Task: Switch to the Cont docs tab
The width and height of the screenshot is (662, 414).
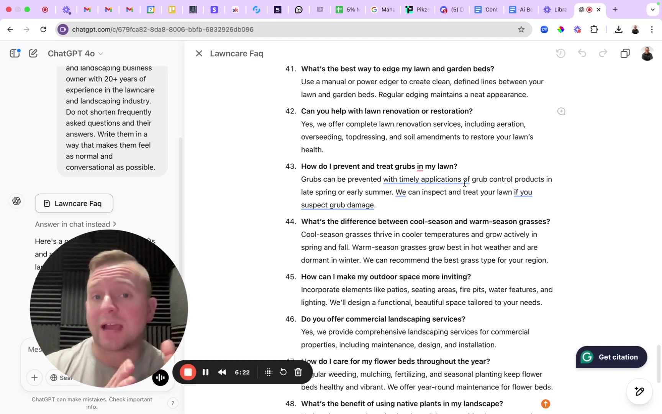Action: [x=486, y=10]
